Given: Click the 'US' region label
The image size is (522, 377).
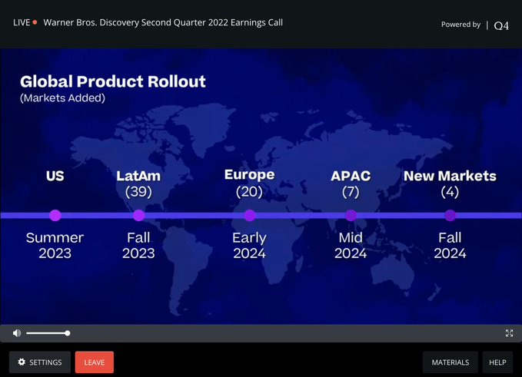Looking at the screenshot, I should coord(55,176).
